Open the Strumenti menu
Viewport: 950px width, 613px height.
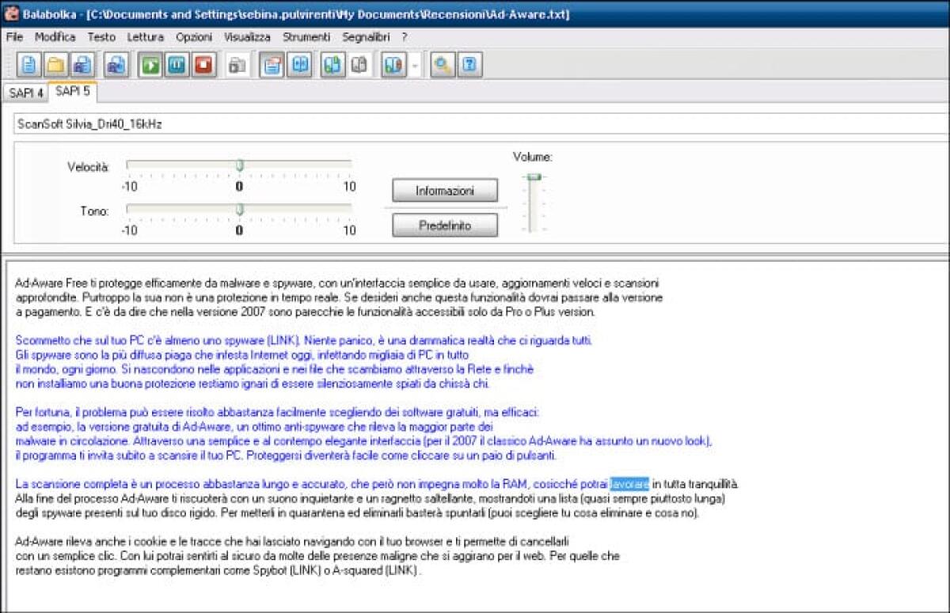[306, 36]
